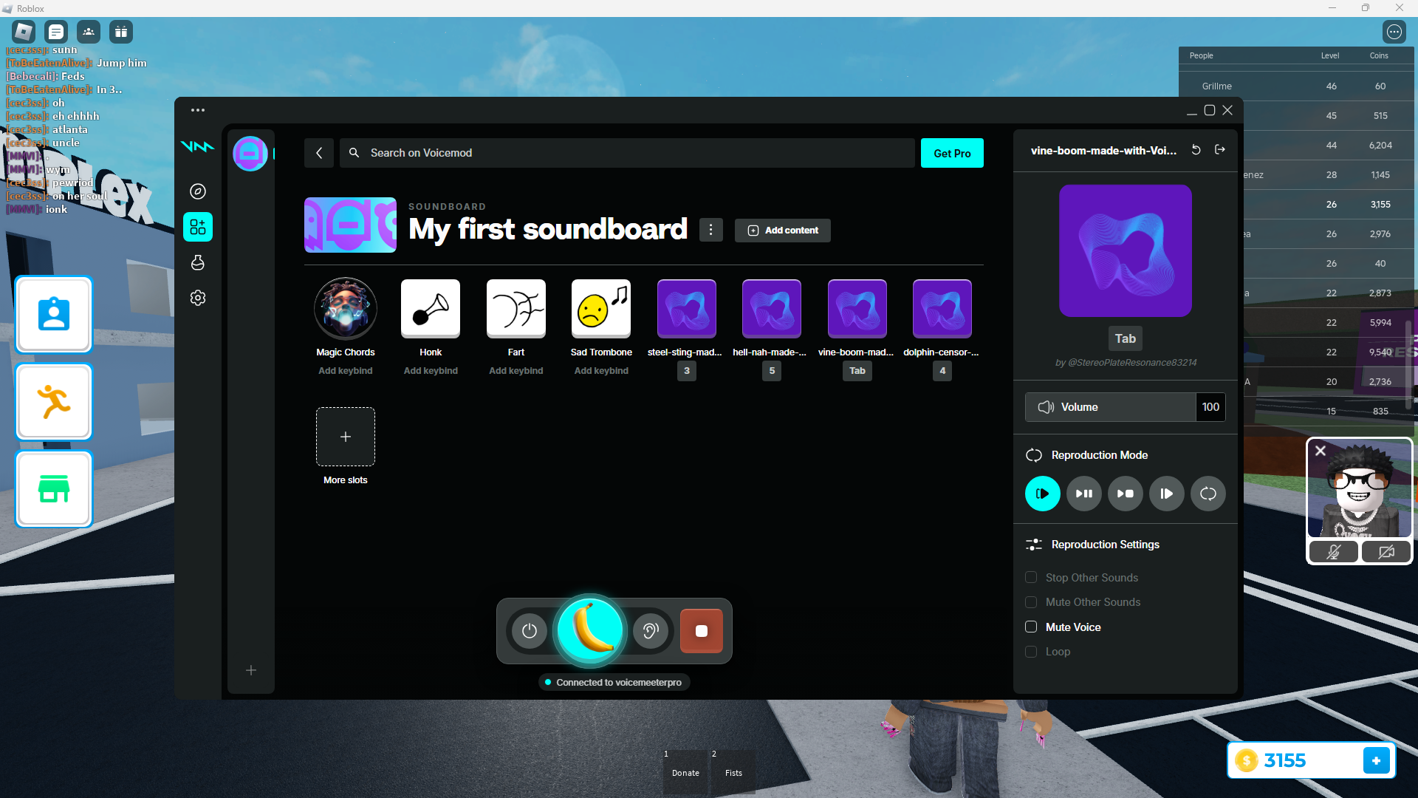Click the Search on Voicemod field
The image size is (1418, 798).
coord(628,153)
